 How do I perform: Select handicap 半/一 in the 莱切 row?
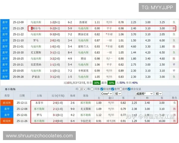(x=109, y=58)
